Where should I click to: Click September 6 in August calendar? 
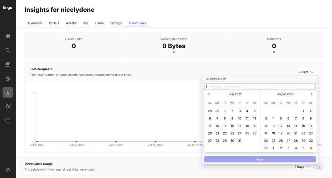click(x=311, y=148)
